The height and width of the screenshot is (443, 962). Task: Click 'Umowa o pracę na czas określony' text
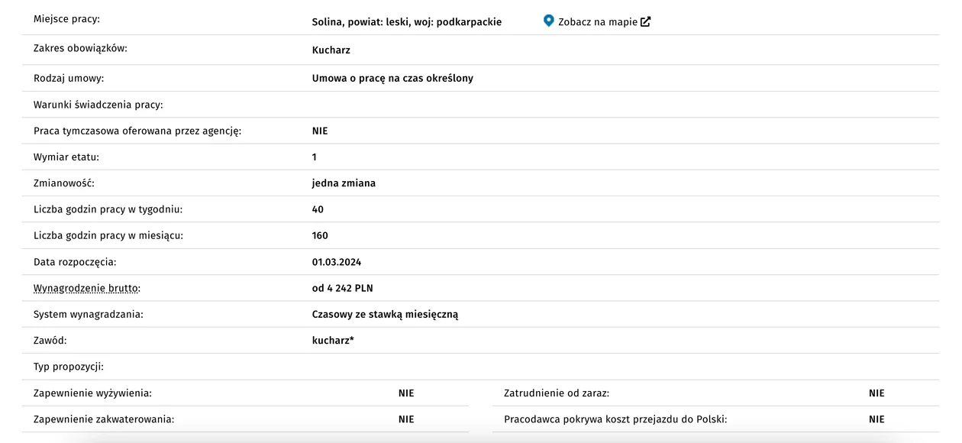(x=392, y=78)
